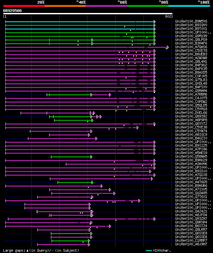Select the UniRef100_Q7T6X1 label
The image size is (213, 253).
tap(191, 197)
